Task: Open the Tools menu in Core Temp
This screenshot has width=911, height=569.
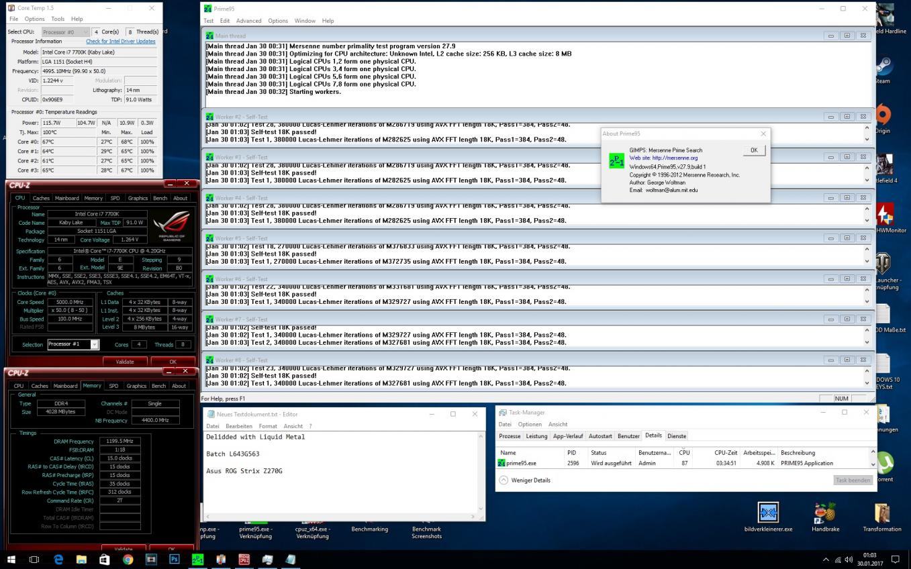Action: [x=58, y=19]
